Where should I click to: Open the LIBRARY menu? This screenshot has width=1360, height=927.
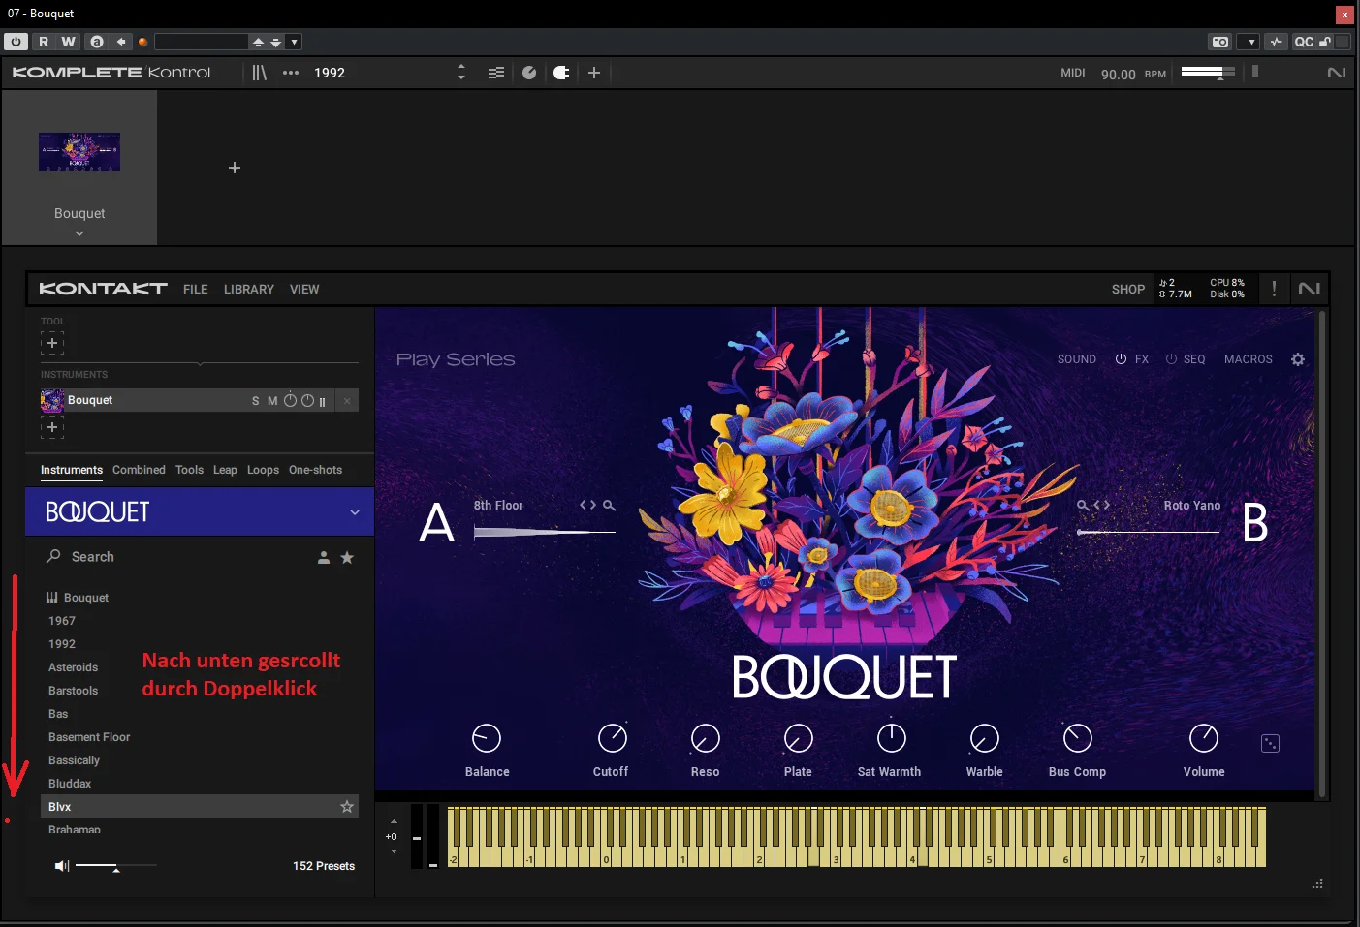point(249,290)
